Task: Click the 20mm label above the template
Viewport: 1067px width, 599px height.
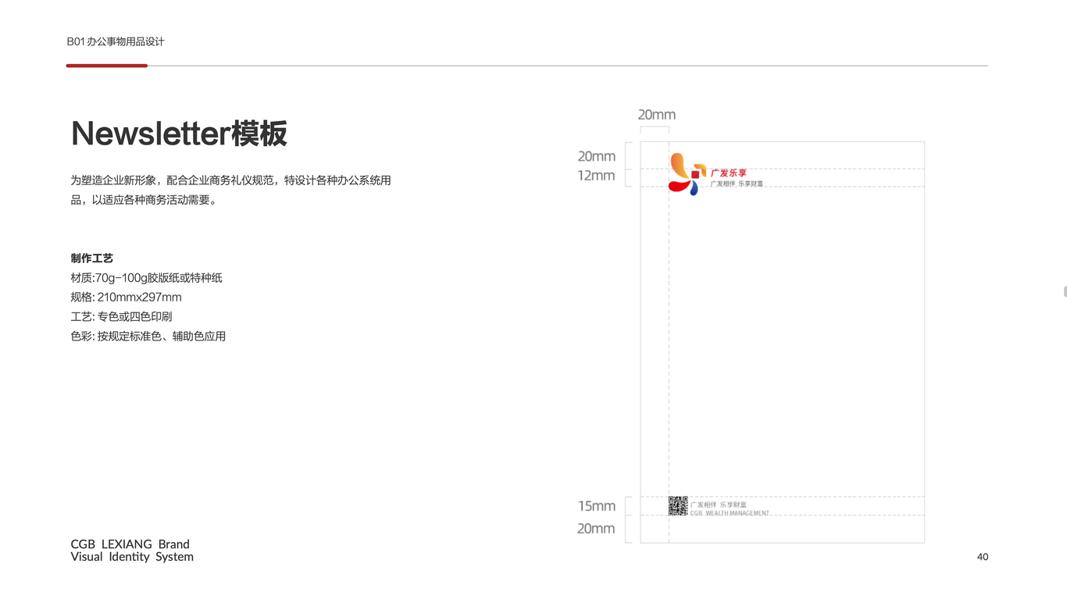Action: pos(657,115)
